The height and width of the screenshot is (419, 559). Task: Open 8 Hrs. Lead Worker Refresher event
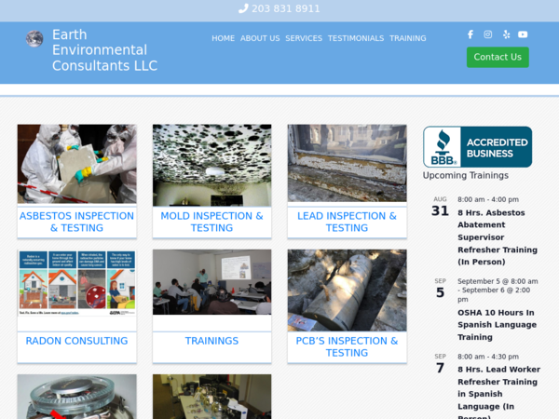(x=498, y=392)
